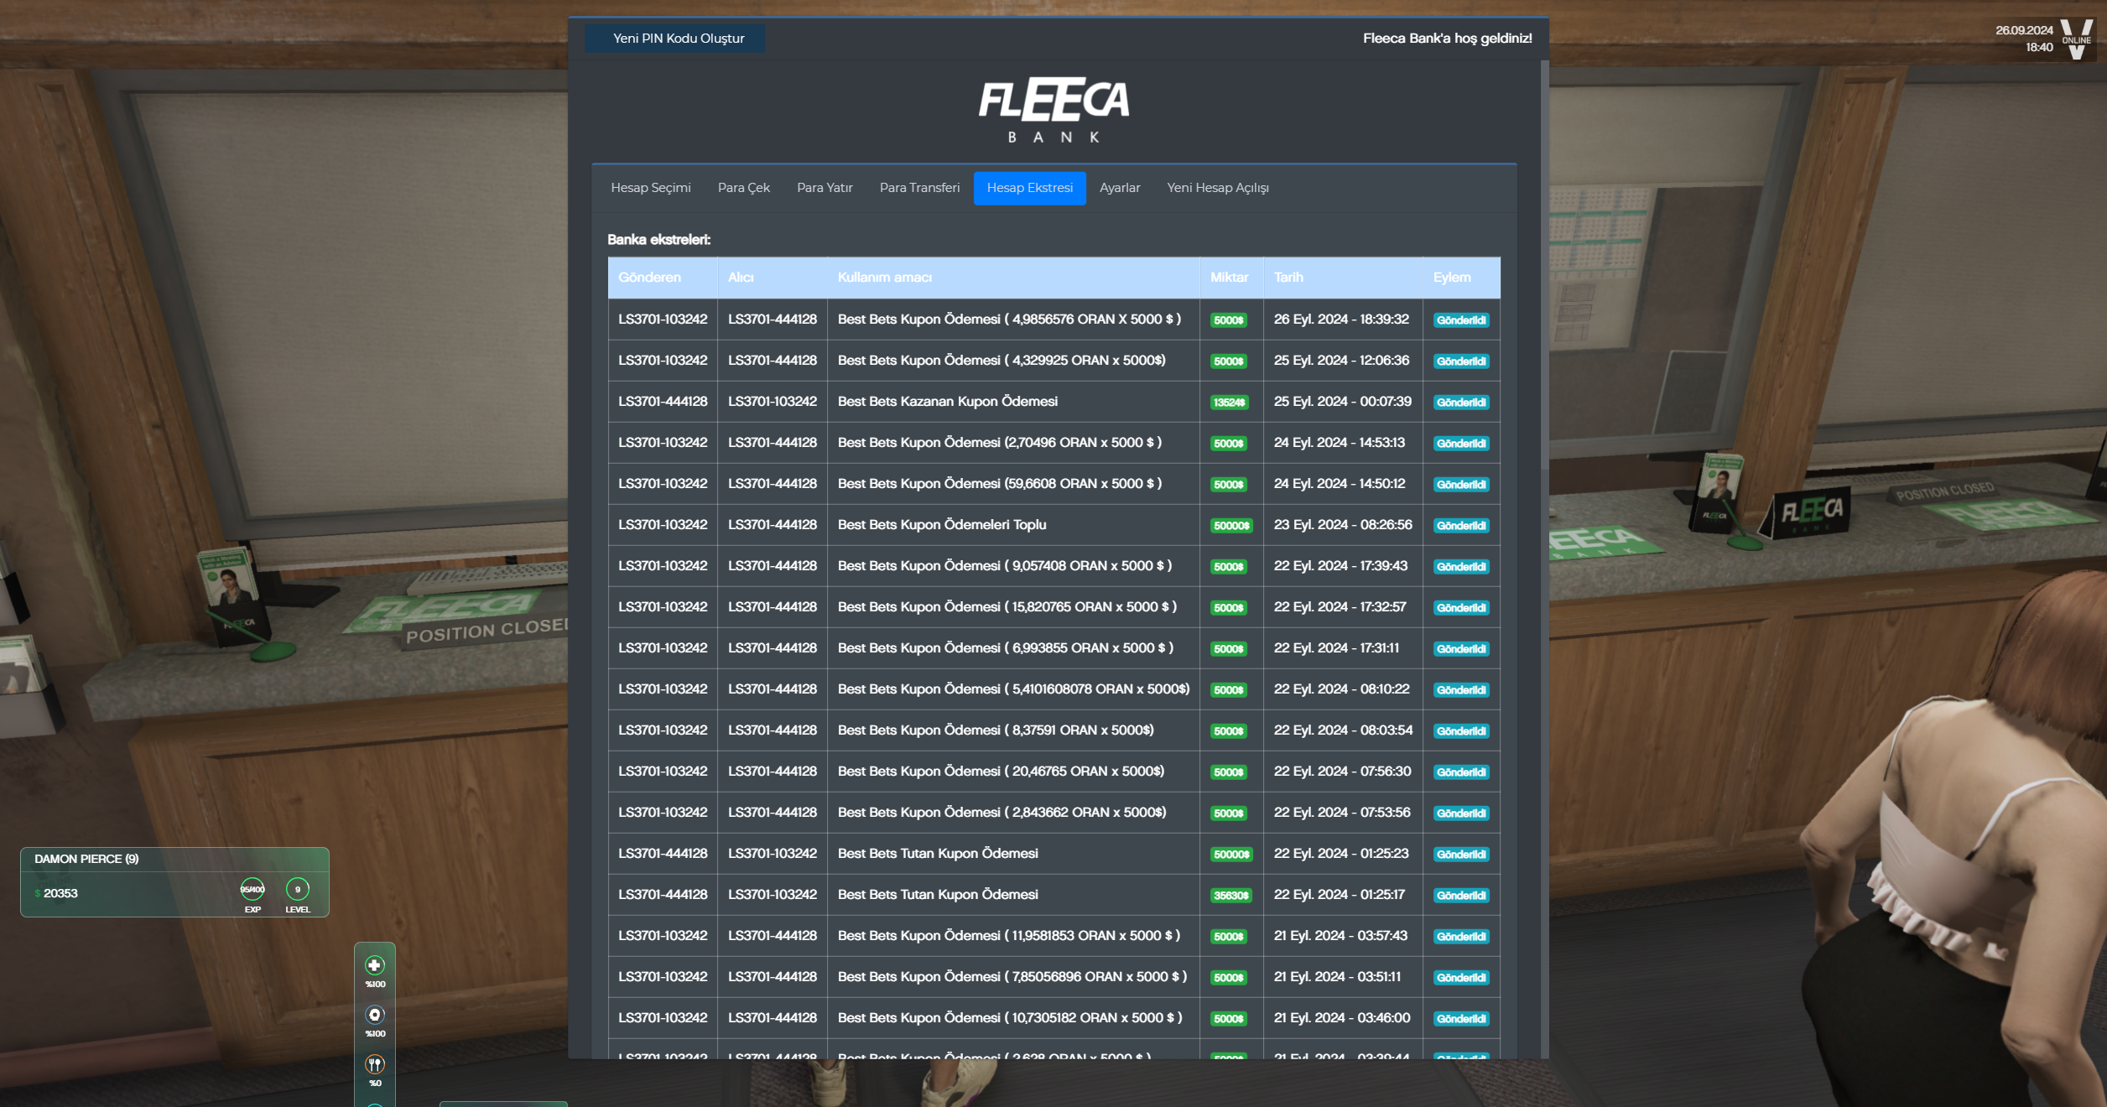Click the health plus status icon
2107x1107 pixels.
[x=375, y=965]
